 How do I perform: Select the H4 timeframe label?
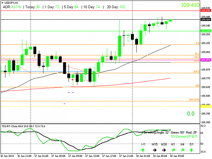(x=182, y=144)
